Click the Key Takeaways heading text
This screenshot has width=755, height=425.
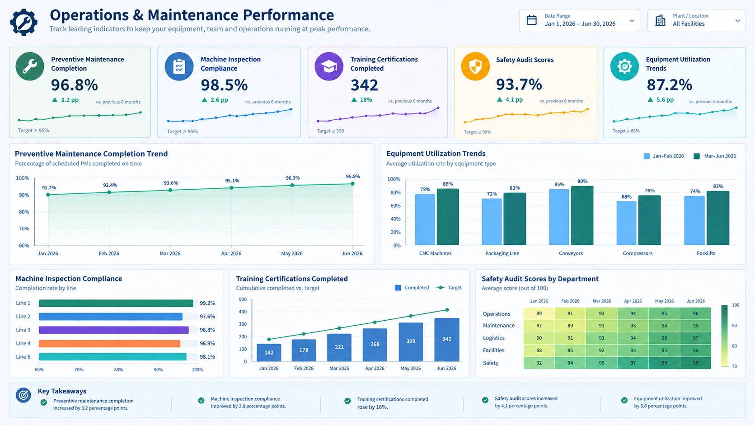coord(62,391)
